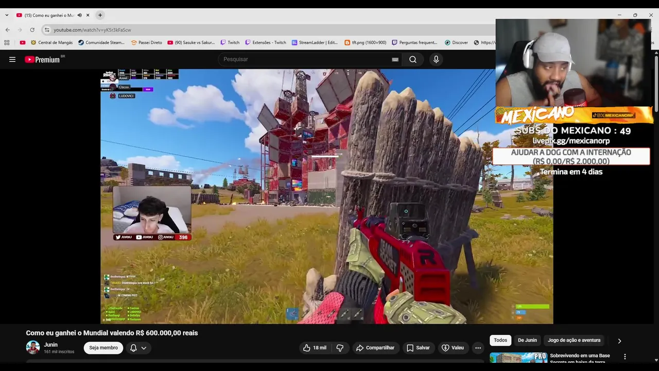Expand the tab search dropdown arrow
659x371 pixels.
pos(7,15)
